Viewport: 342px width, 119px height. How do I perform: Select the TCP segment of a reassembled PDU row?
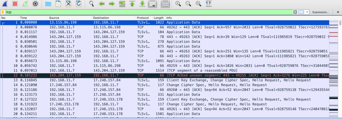pos(164,70)
